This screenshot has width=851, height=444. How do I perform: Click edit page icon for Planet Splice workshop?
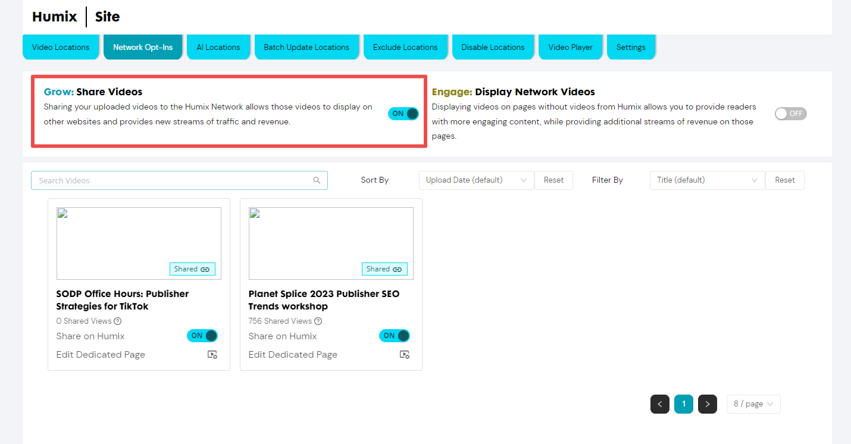pos(405,355)
